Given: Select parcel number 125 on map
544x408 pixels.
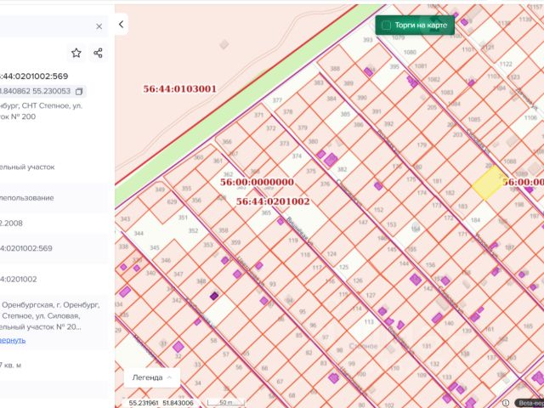Looking at the screenshot, I should click(343, 267).
